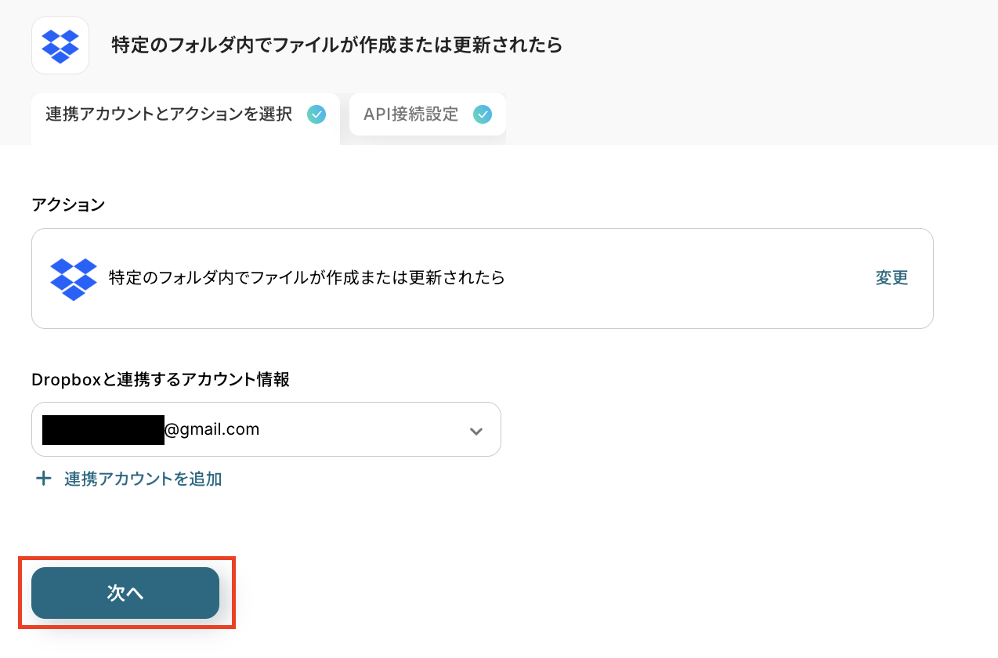Image resolution: width=998 pixels, height=658 pixels.
Task: Click the Dropboxと連携するアカウント情報 label
Action: [161, 380]
